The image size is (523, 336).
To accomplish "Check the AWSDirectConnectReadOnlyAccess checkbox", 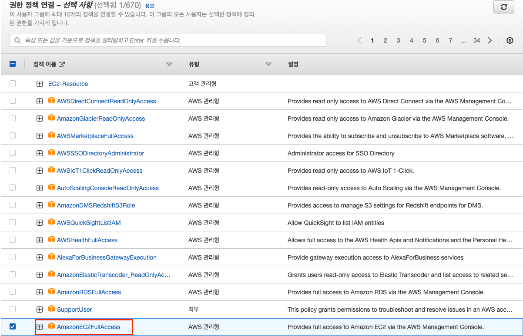I will coord(13,101).
